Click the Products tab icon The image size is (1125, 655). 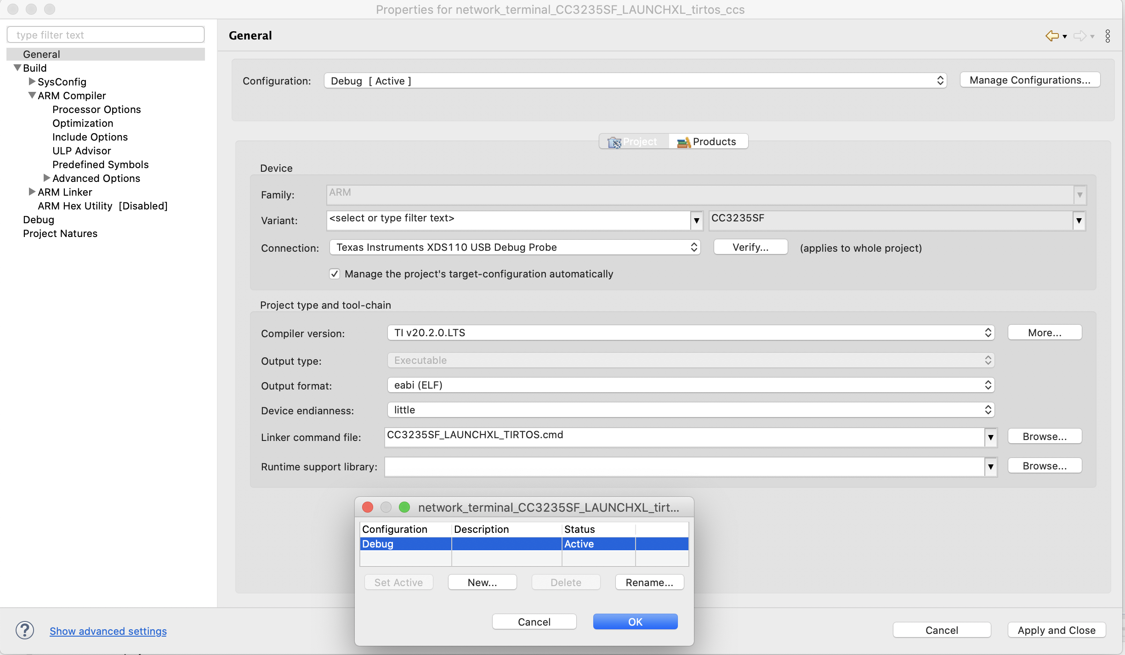[x=683, y=142]
